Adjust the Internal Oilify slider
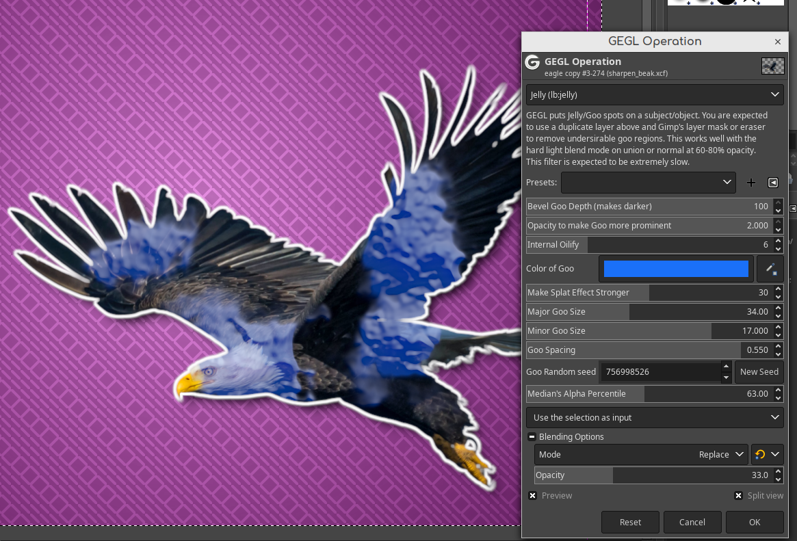Image resolution: width=797 pixels, height=541 pixels. pyautogui.click(x=649, y=245)
